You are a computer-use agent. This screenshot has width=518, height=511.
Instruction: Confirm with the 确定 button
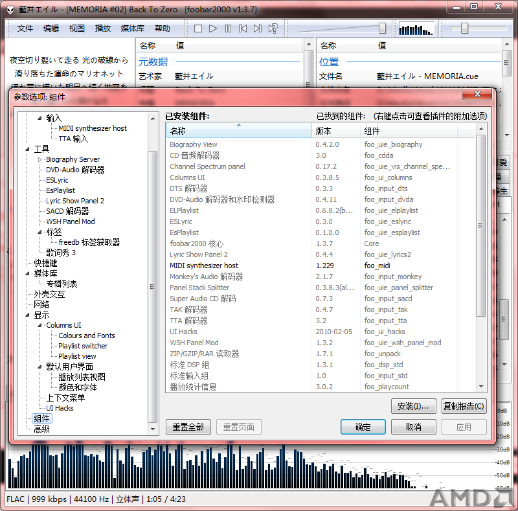pos(363,427)
